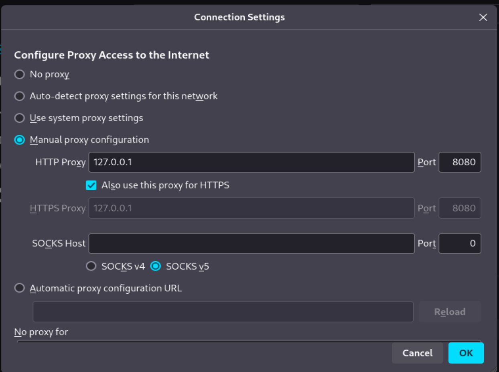The height and width of the screenshot is (372, 499).
Task: Click the HTTPS Proxy label
Action: pos(58,208)
